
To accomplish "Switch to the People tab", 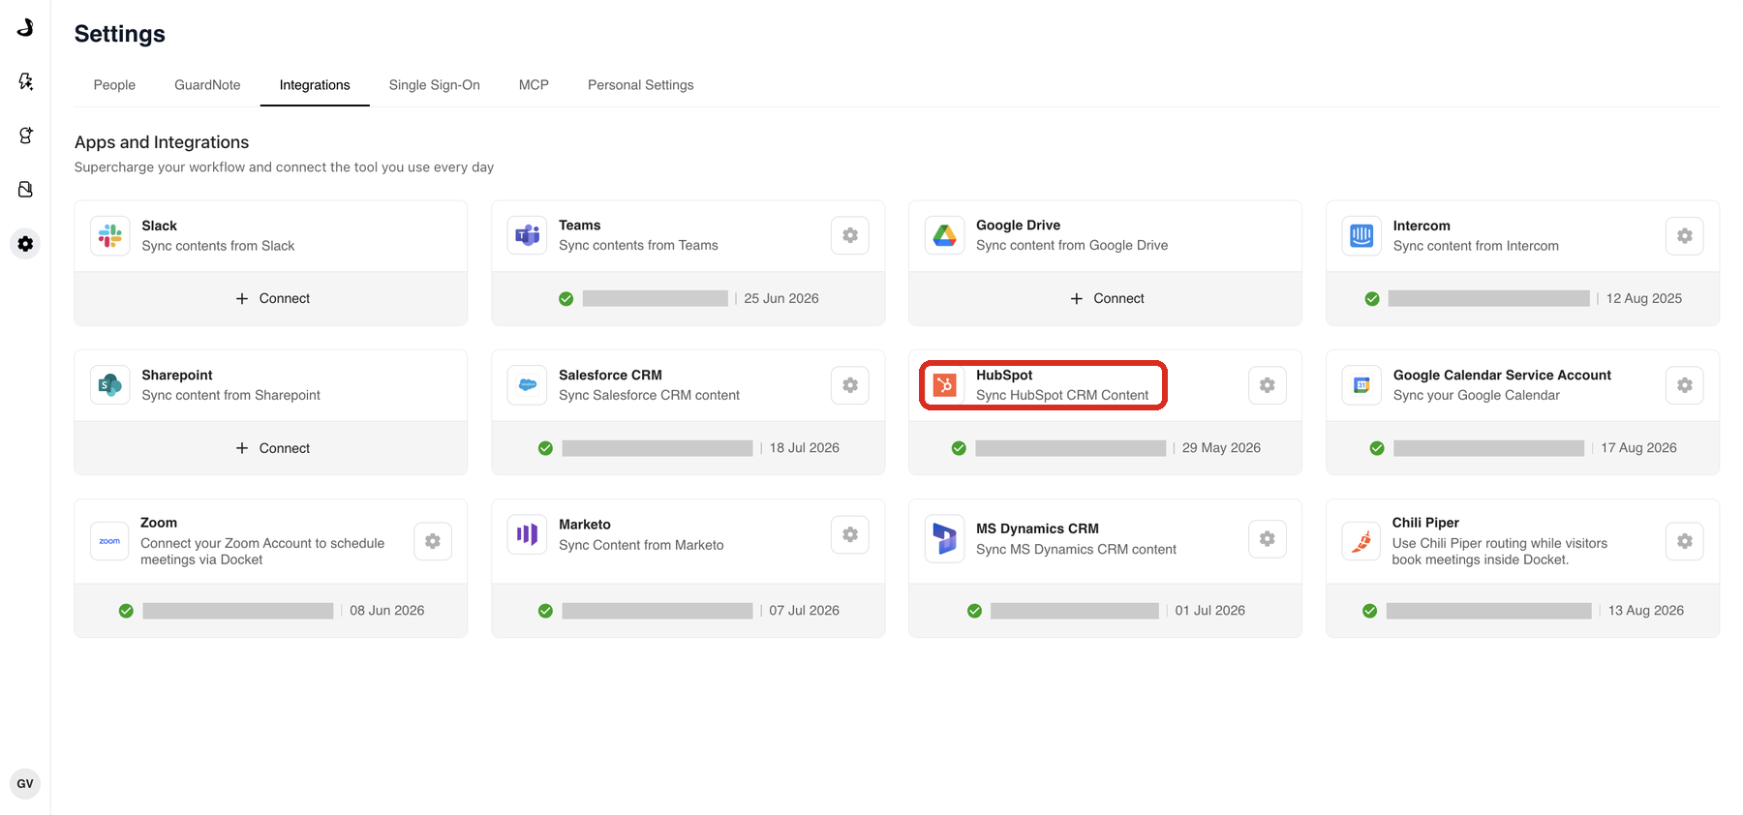I will [114, 85].
